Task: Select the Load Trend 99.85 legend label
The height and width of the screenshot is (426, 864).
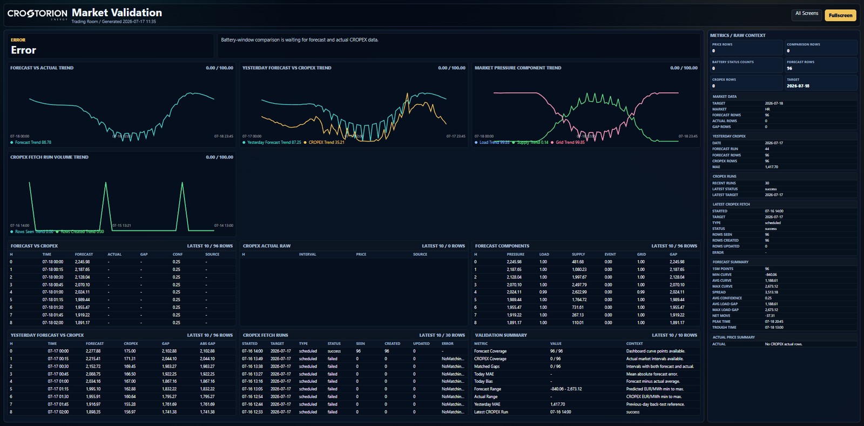Action: point(494,143)
